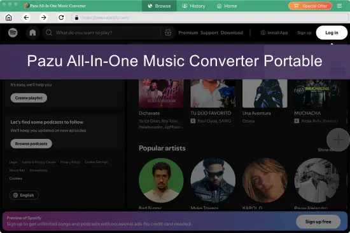Image resolution: width=350 pixels, height=233 pixels.
Task: Open the Dichavate album cover
Action: coord(161,93)
